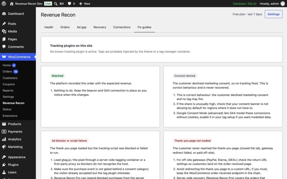The width and height of the screenshot is (287, 179).
Task: Click the Ad blocker or script failure label
Action: pos(69,141)
